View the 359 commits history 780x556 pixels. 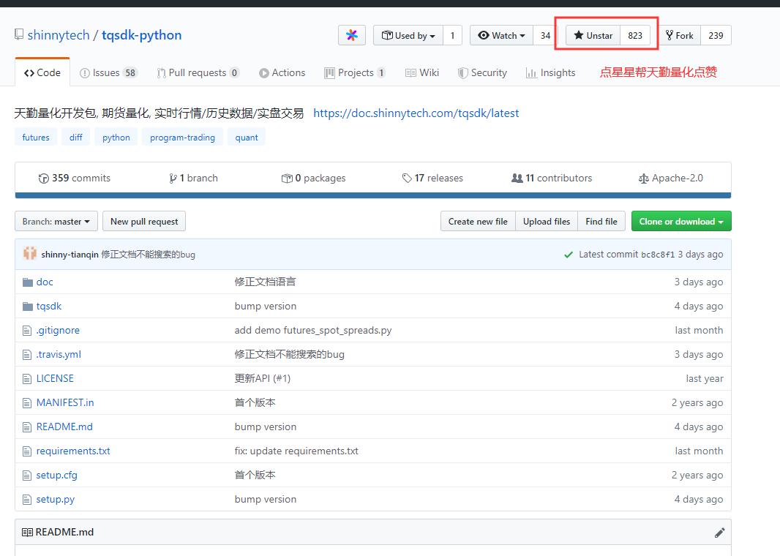click(74, 178)
